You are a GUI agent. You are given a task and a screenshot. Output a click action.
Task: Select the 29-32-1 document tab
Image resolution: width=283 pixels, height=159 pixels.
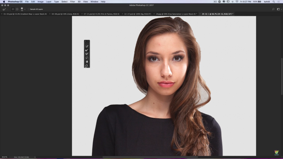click(x=217, y=14)
